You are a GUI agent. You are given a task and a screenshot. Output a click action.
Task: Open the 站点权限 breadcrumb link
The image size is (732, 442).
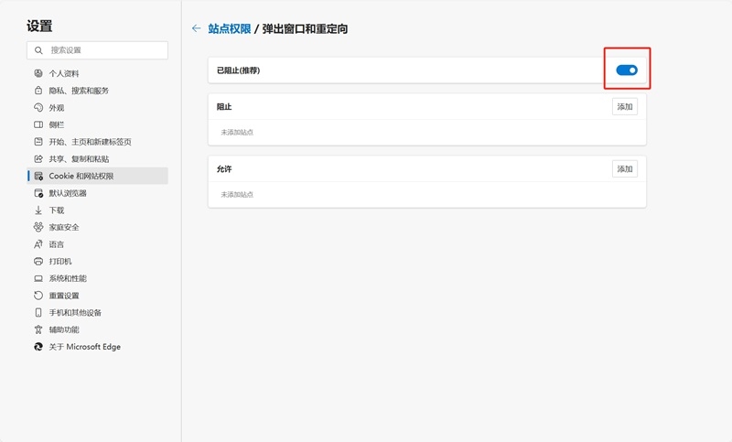pyautogui.click(x=230, y=29)
